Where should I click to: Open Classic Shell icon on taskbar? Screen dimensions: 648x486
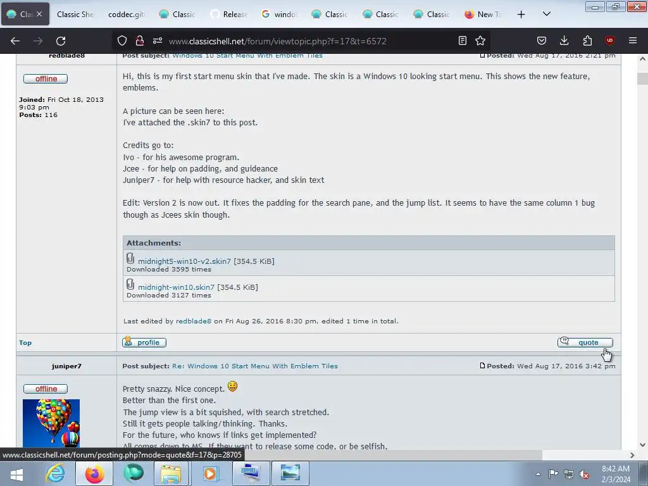tap(133, 473)
